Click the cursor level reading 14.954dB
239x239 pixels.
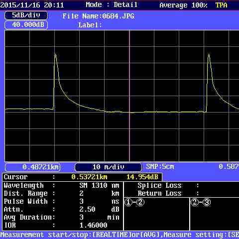pyautogui.click(x=142, y=177)
